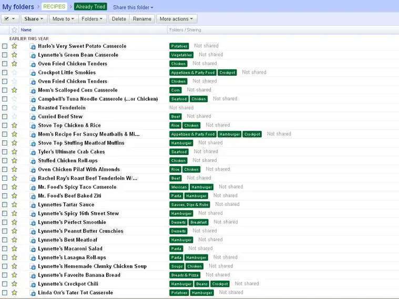This screenshot has width=399, height=299.
Task: Tick checkbox for Lynnette's Spicy 16th Street Stew
Action: (x=5, y=213)
